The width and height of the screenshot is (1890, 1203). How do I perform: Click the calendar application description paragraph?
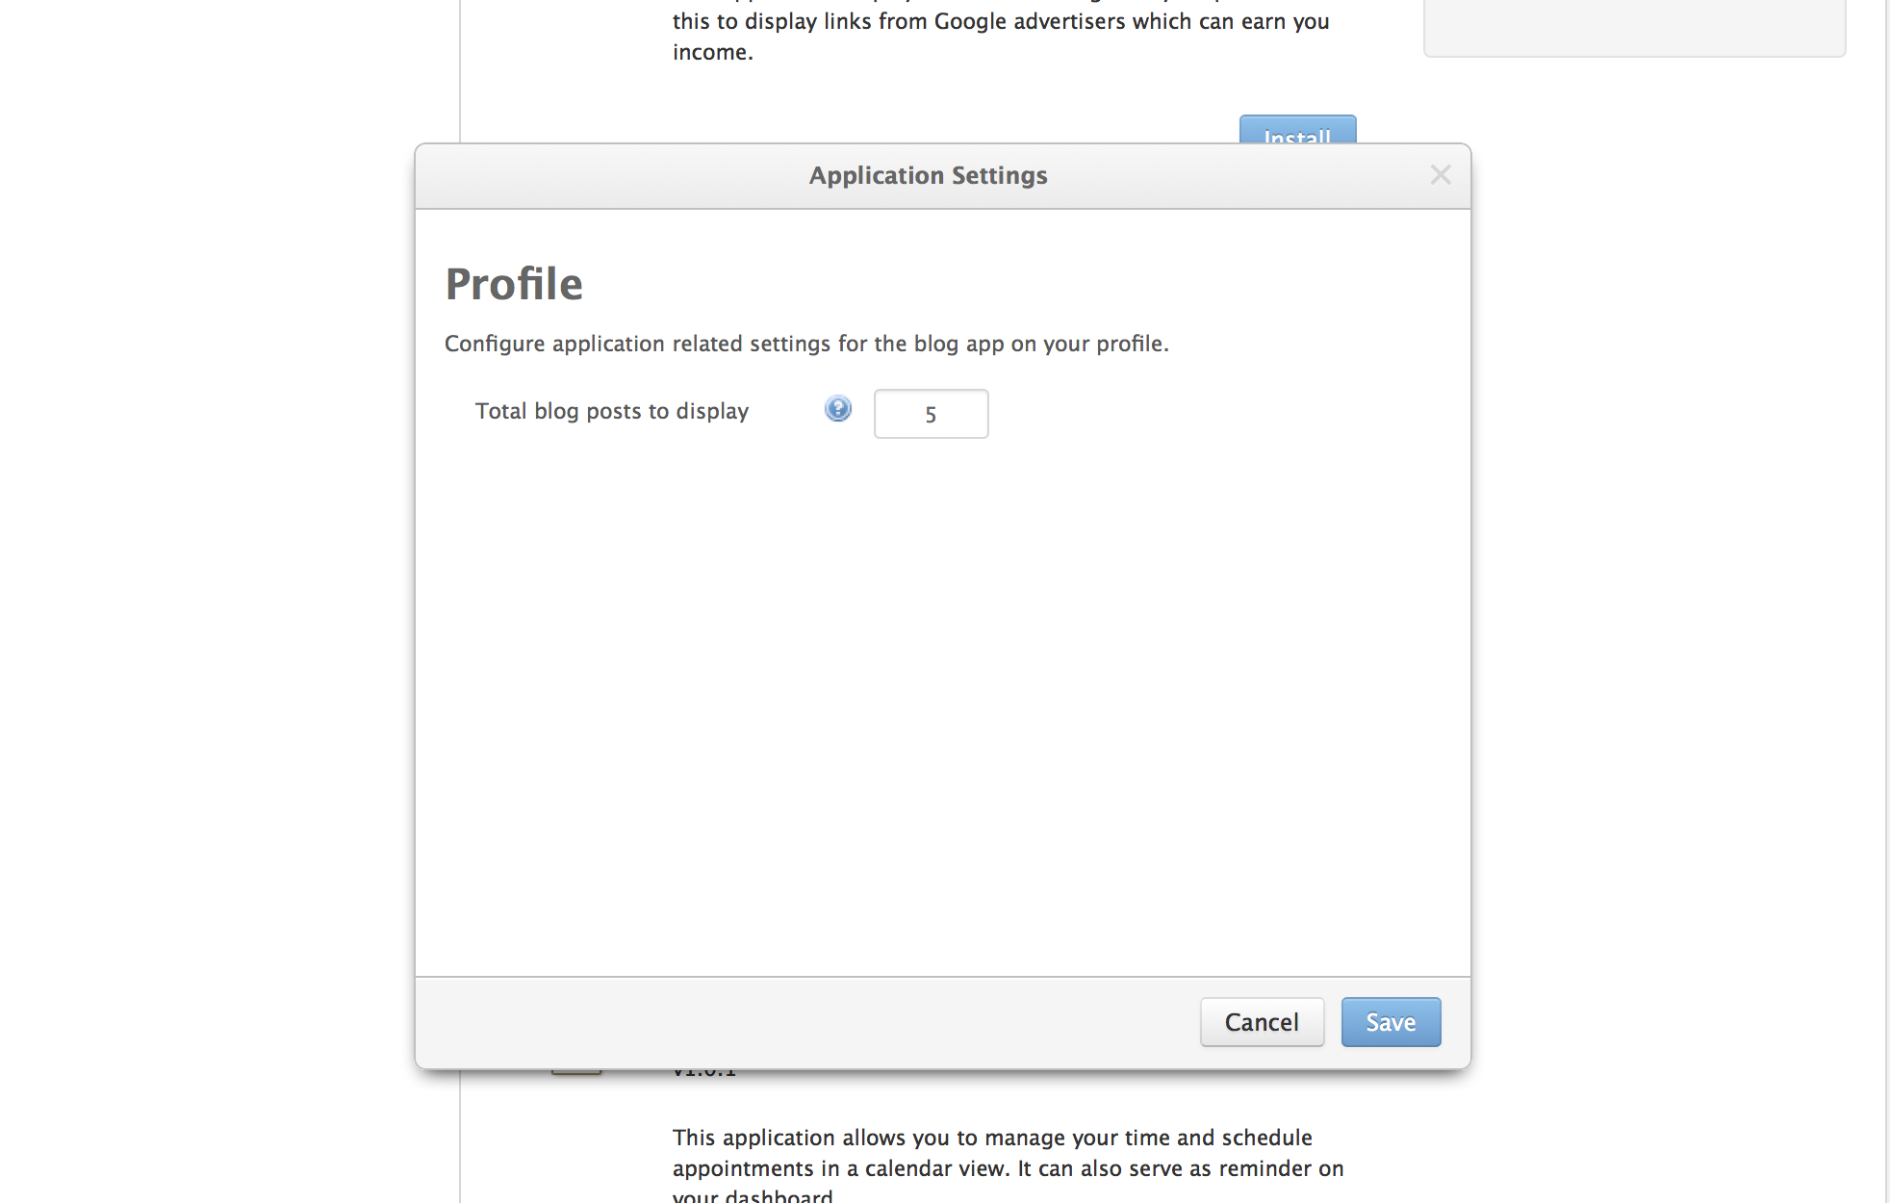tap(1008, 1153)
